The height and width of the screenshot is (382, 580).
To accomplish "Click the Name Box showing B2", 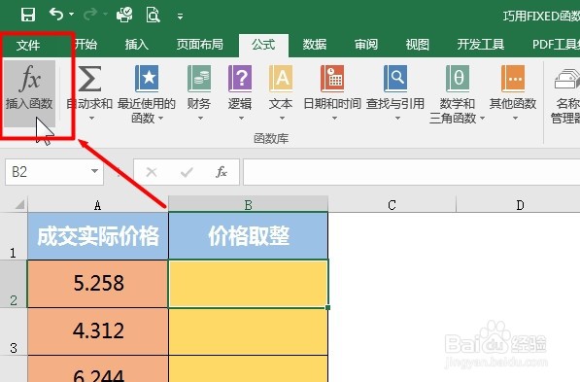I will coord(47,172).
